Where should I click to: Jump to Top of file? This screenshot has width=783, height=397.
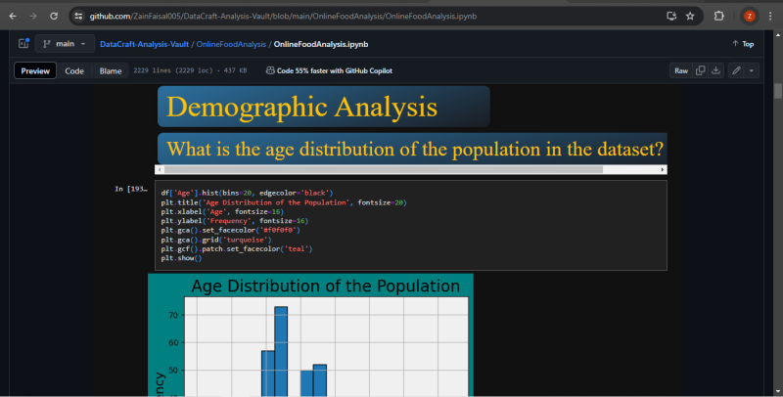point(743,44)
